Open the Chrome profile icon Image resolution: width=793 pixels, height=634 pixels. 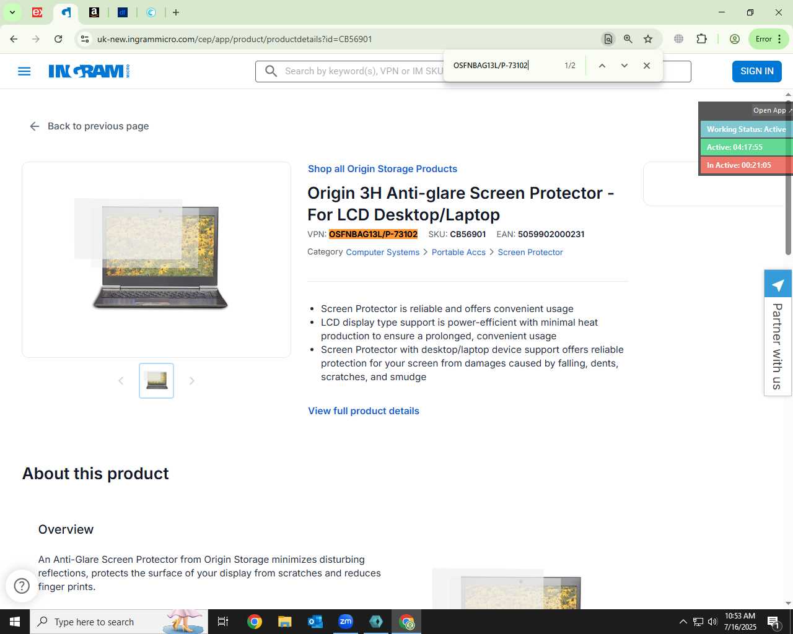click(735, 39)
